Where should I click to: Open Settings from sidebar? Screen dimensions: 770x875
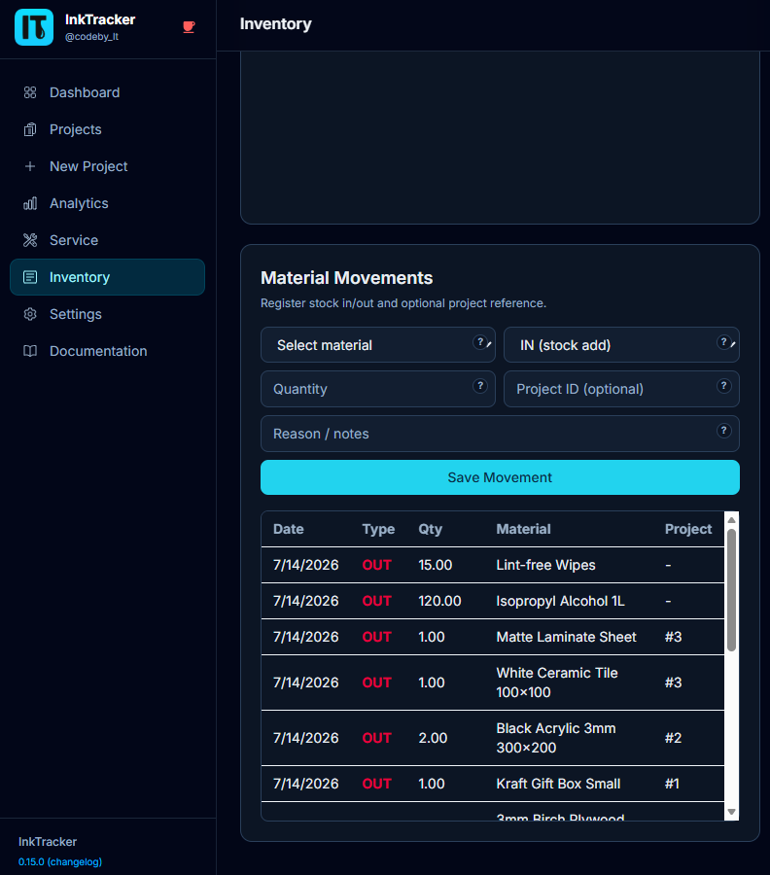[x=107, y=314]
